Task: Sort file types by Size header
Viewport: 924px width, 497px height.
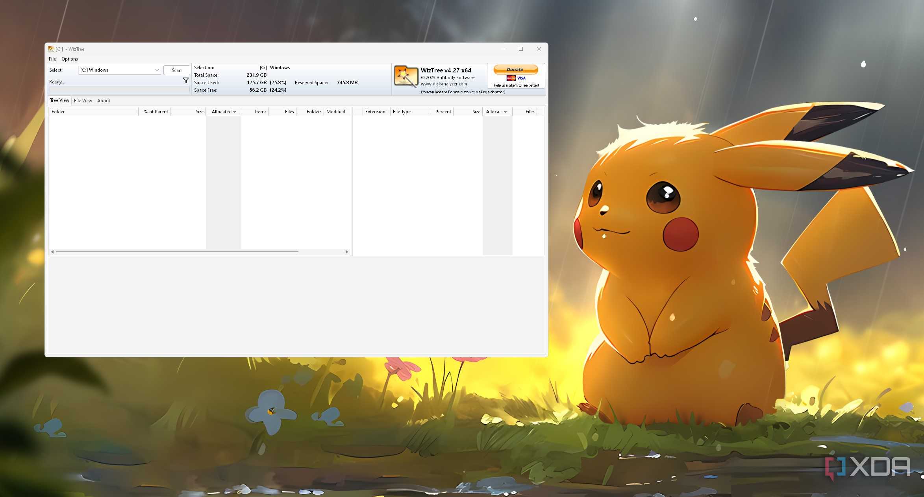Action: click(x=468, y=112)
